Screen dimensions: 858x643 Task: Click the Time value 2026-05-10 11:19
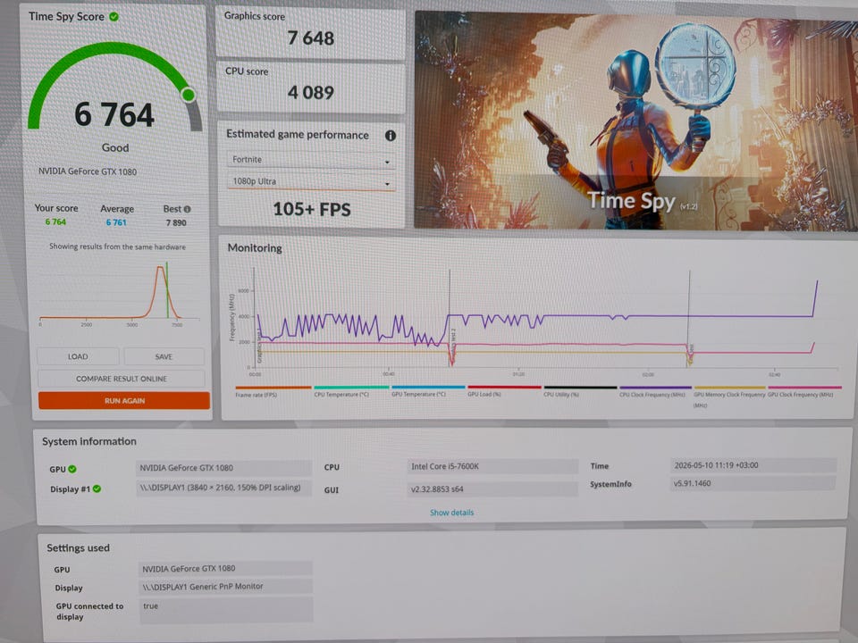(x=753, y=465)
